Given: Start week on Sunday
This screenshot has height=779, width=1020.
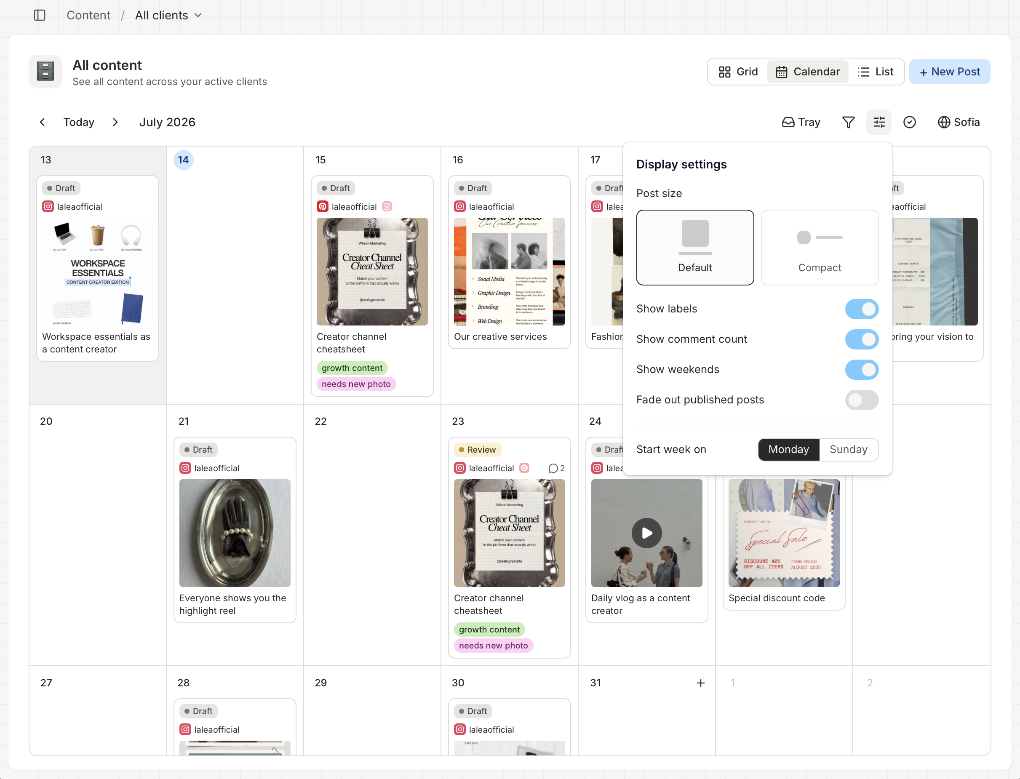Looking at the screenshot, I should tap(849, 450).
